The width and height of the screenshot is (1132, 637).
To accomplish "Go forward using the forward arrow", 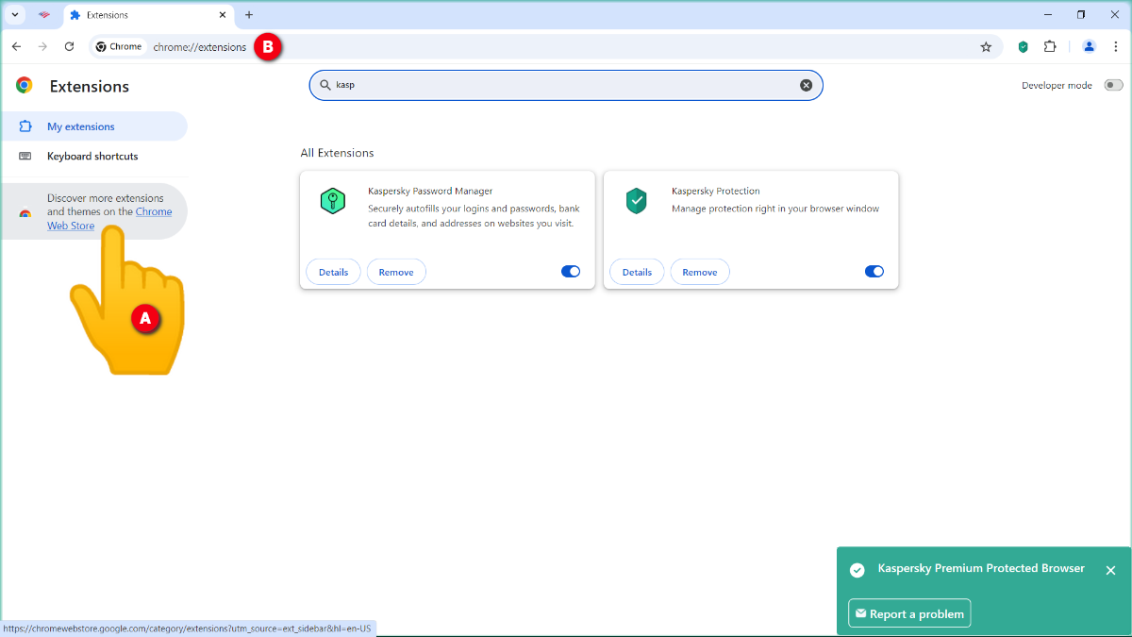I will (42, 46).
